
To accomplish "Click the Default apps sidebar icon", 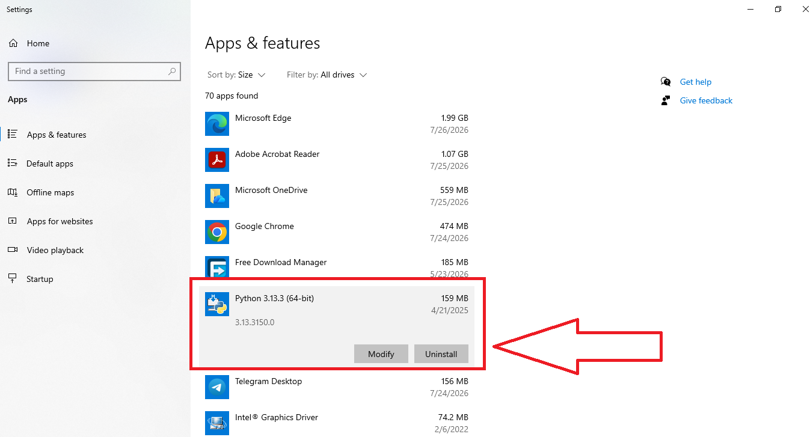I will pos(12,163).
